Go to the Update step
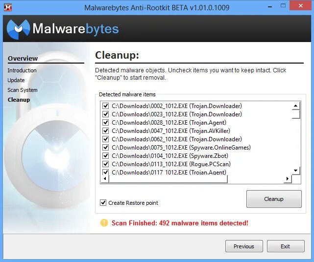 [x=16, y=80]
